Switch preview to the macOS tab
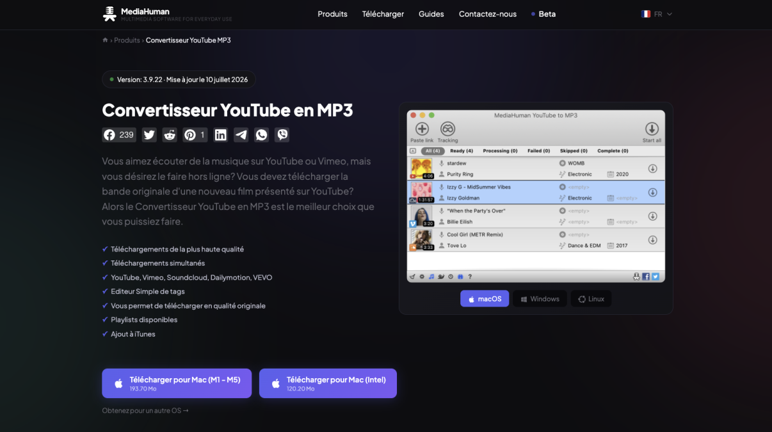772x432 pixels. coord(485,299)
